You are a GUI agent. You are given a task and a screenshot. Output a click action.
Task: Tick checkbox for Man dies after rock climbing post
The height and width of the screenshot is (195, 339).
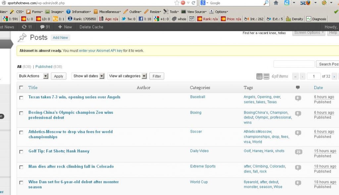pos(22,167)
